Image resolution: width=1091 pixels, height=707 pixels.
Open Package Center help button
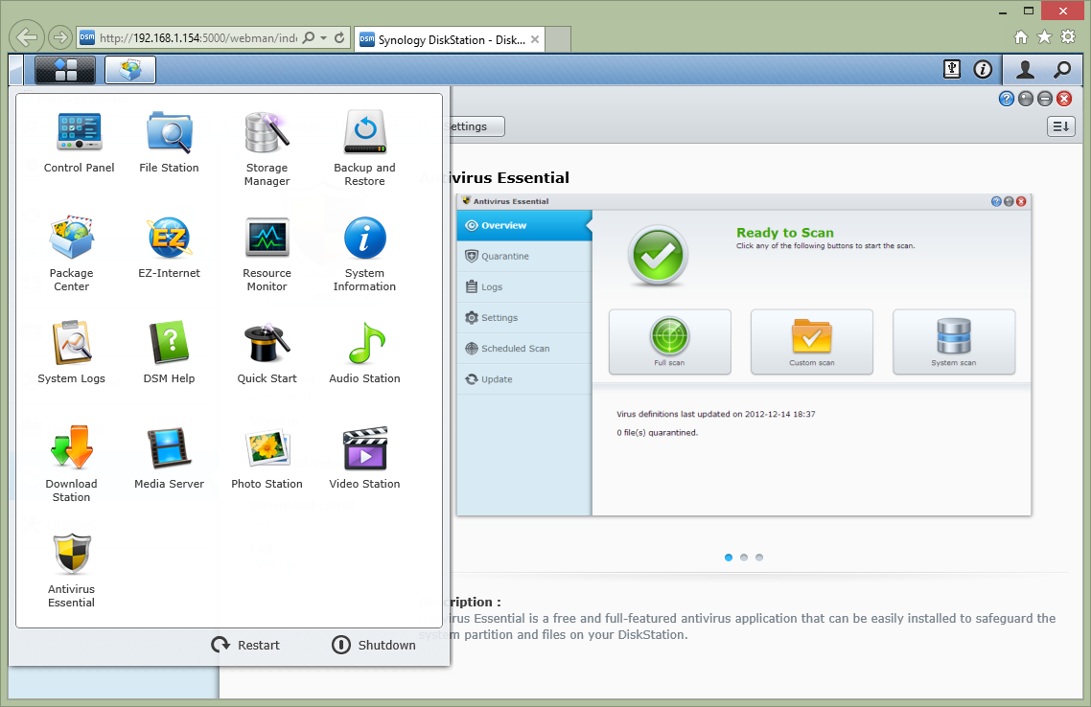click(1006, 99)
